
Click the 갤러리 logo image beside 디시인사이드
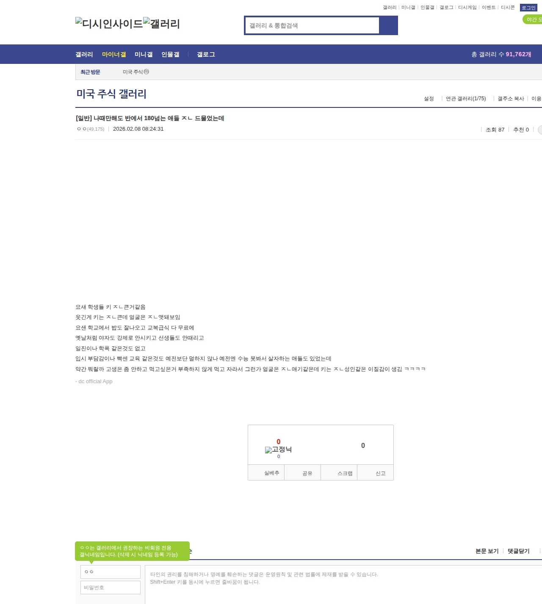[162, 24]
